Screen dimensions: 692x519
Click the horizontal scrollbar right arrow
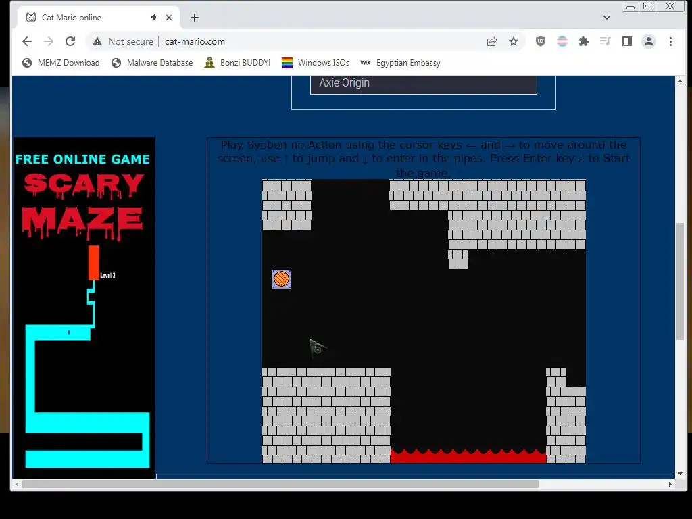pos(670,484)
